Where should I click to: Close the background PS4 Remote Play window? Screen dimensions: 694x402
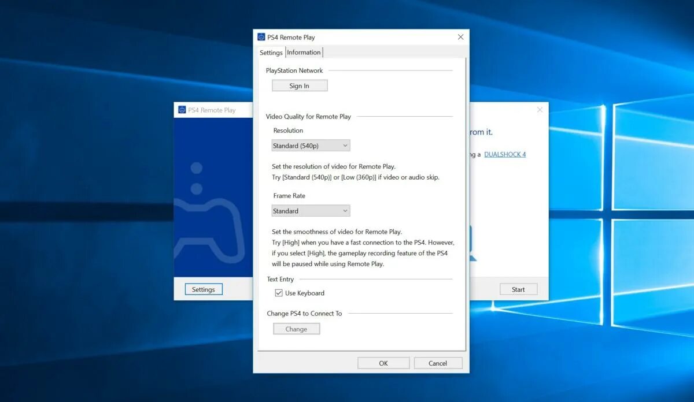pyautogui.click(x=540, y=110)
